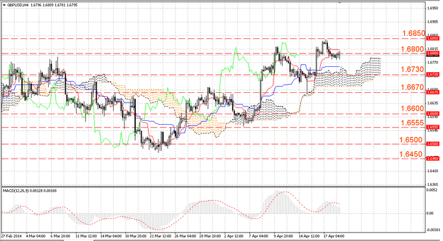
Task: Click the -0.00381 MACD scale value
Action: click(x=433, y=230)
